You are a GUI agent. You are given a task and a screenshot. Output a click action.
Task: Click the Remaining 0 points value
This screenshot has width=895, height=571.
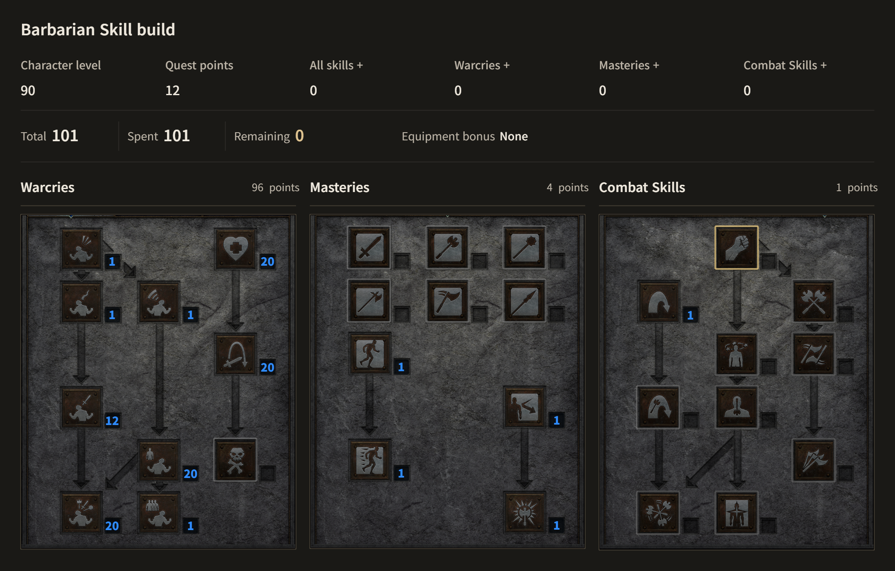(299, 136)
